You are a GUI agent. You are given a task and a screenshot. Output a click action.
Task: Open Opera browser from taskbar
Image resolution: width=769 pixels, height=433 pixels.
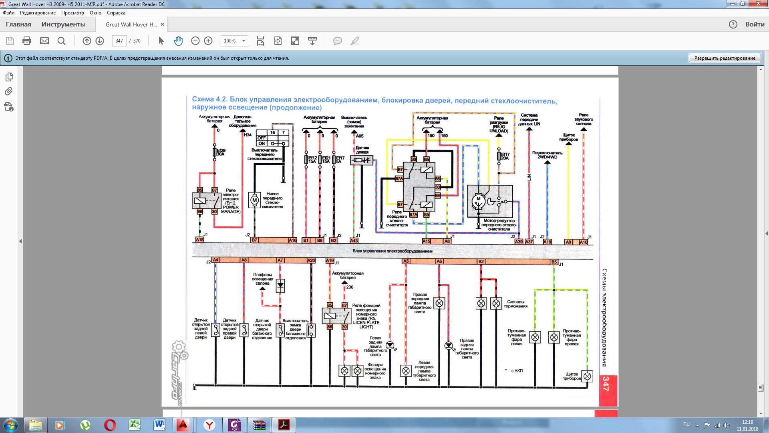(110, 425)
